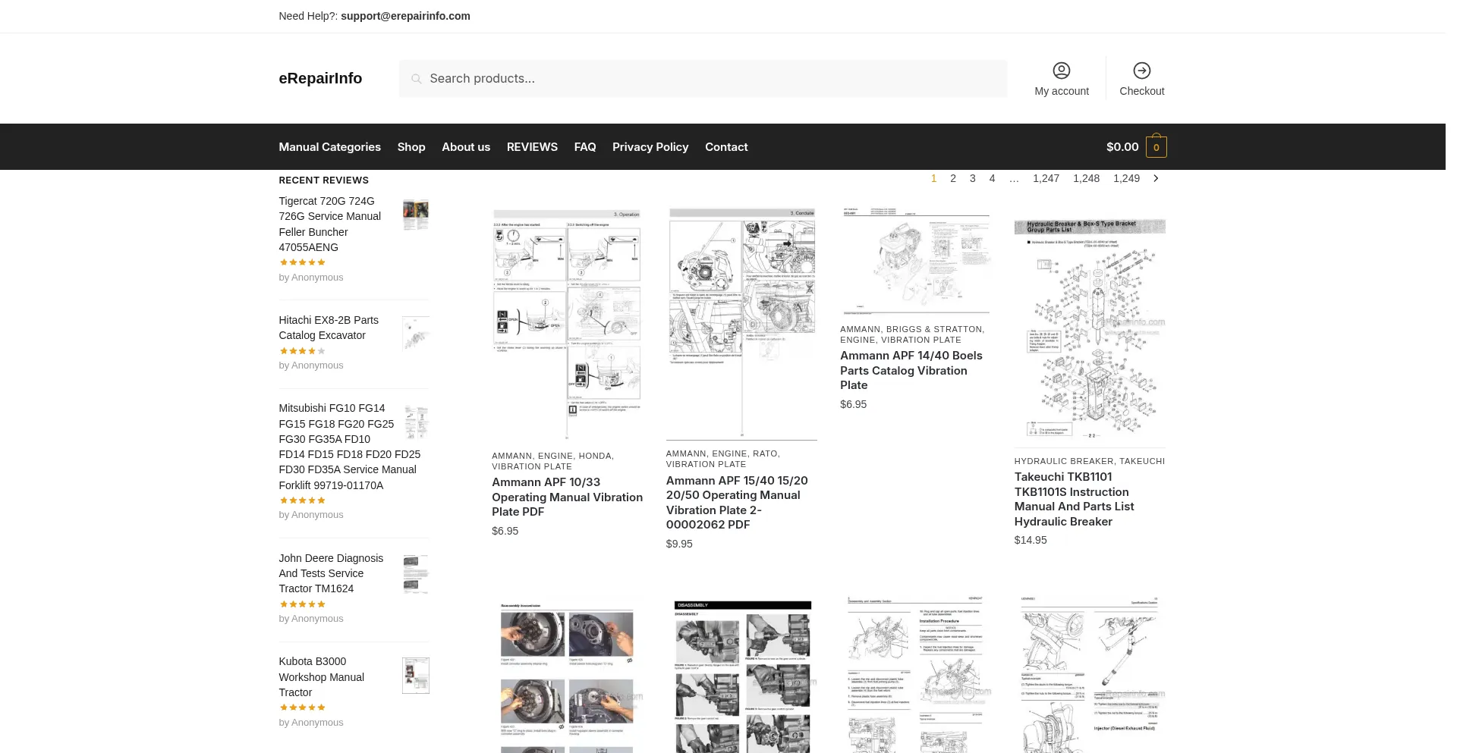This screenshot has height=753, width=1457.
Task: Open the Manual Categories menu
Action: point(329,147)
